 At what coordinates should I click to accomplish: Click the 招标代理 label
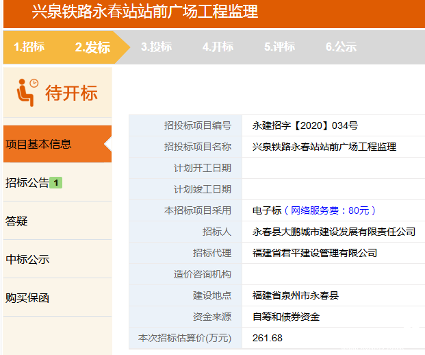(x=212, y=253)
